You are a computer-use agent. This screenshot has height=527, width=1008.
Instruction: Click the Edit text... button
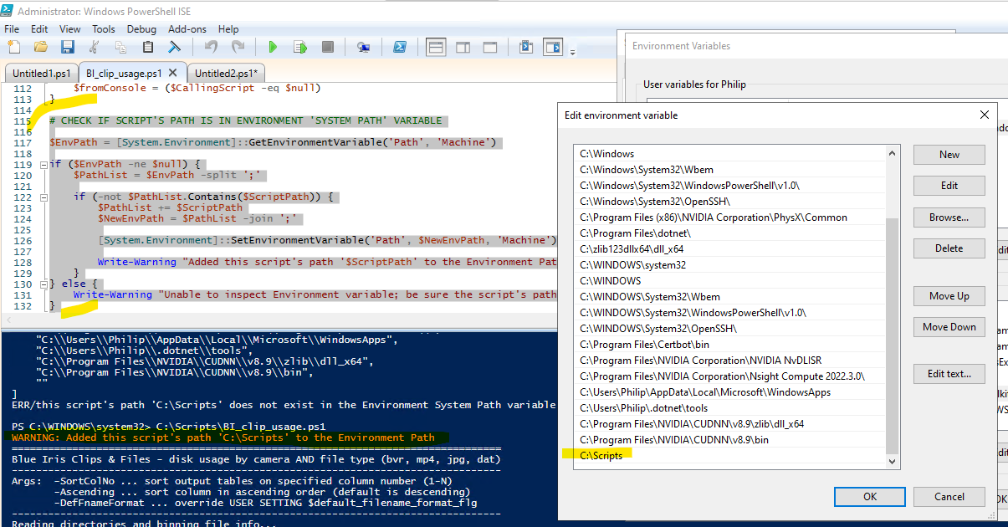click(x=949, y=374)
